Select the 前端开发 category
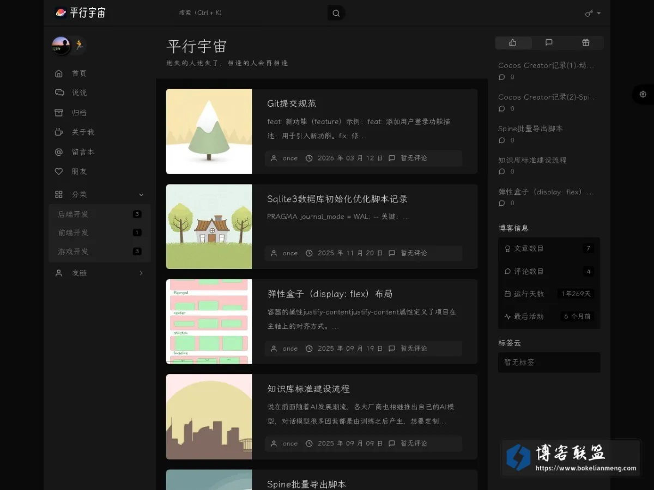Viewport: 654px width, 490px height. (x=99, y=232)
